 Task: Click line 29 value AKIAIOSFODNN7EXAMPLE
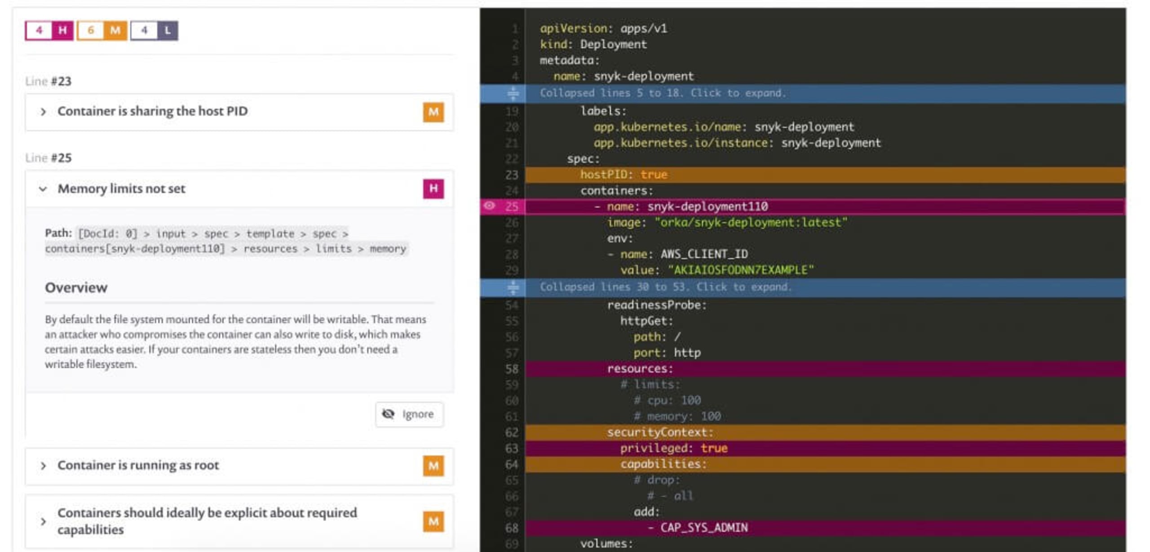pyautogui.click(x=717, y=270)
